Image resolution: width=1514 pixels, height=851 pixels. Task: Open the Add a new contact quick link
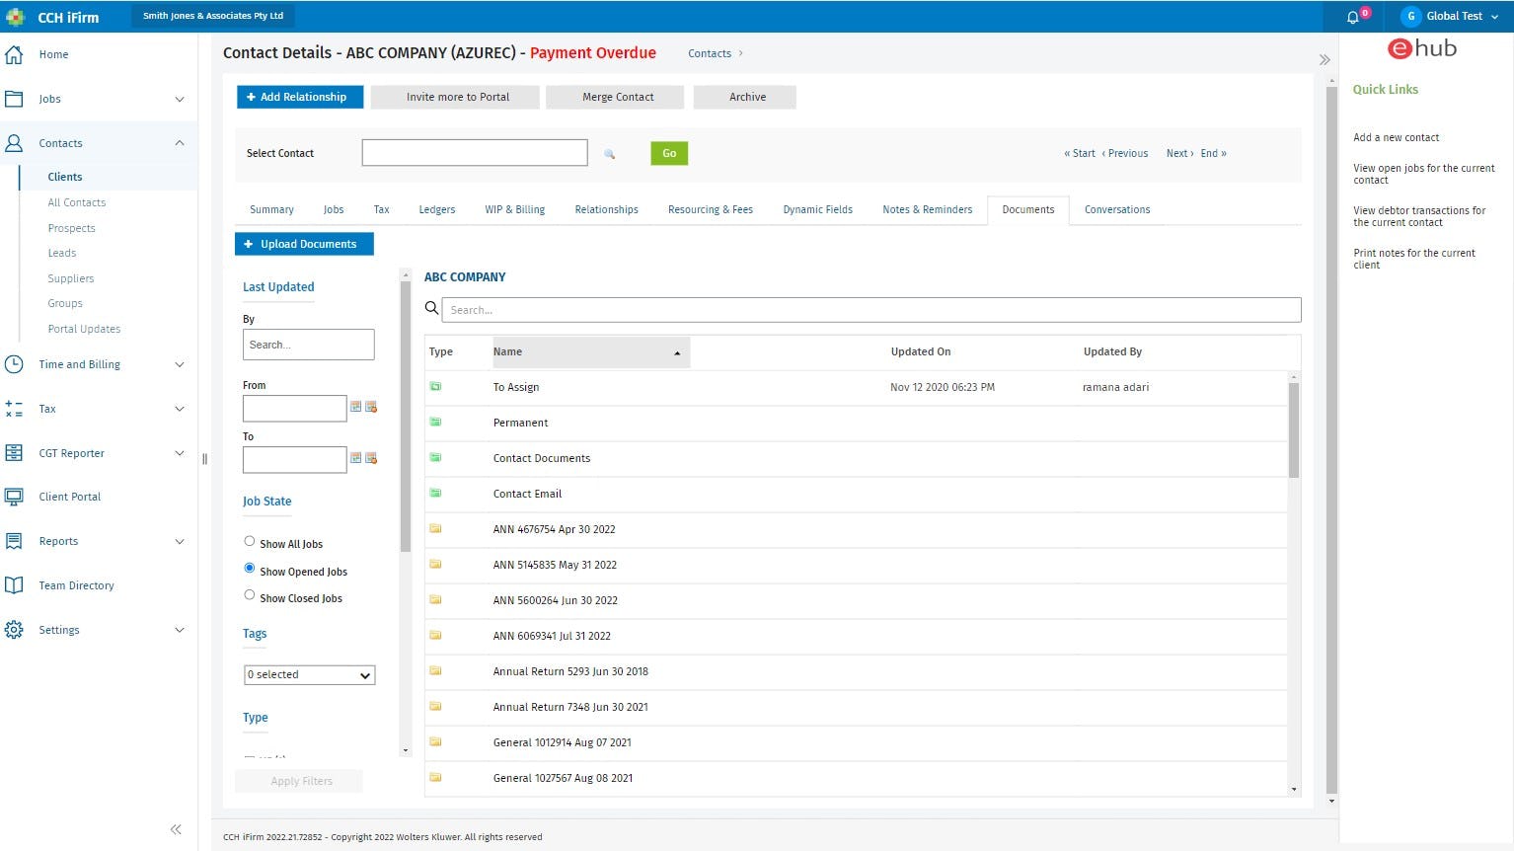pos(1396,137)
